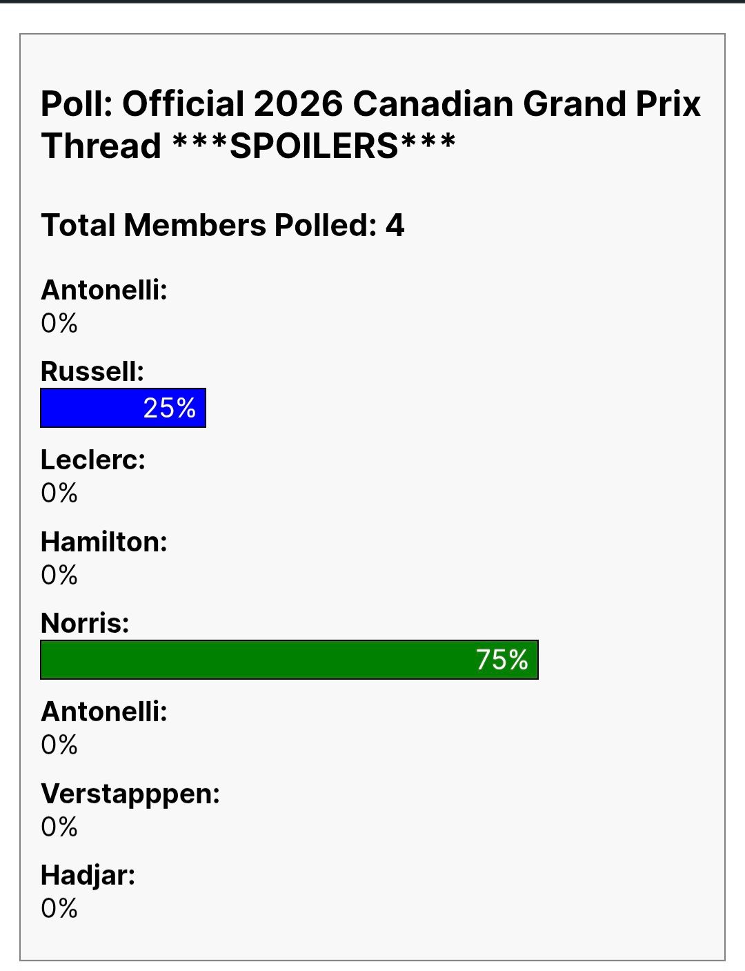Click the 0% under Leclerc
This screenshot has width=745, height=971.
tap(59, 493)
